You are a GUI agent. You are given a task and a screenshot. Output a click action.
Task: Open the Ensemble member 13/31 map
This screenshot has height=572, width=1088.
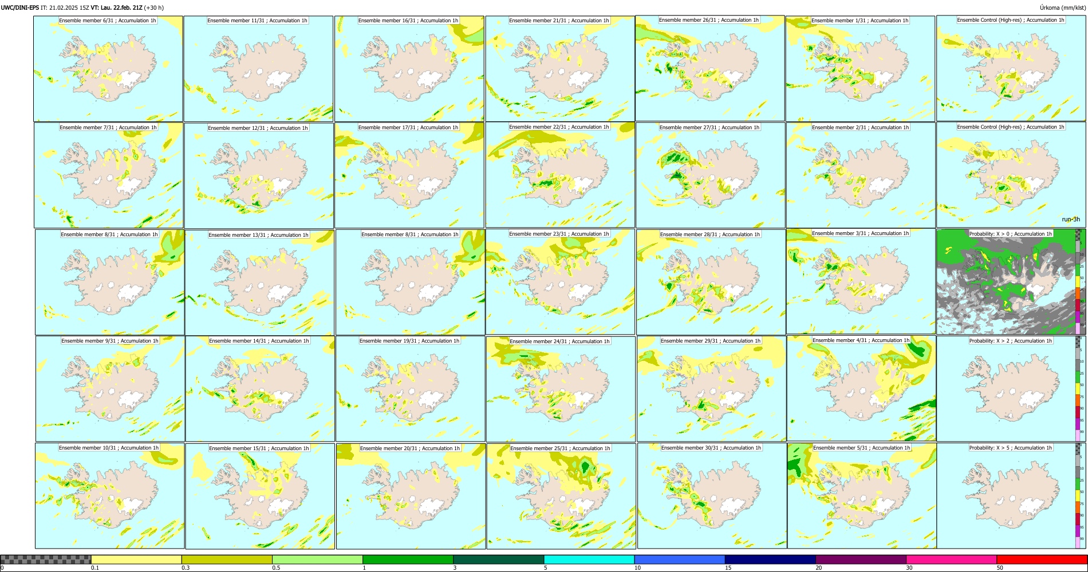pyautogui.click(x=259, y=283)
